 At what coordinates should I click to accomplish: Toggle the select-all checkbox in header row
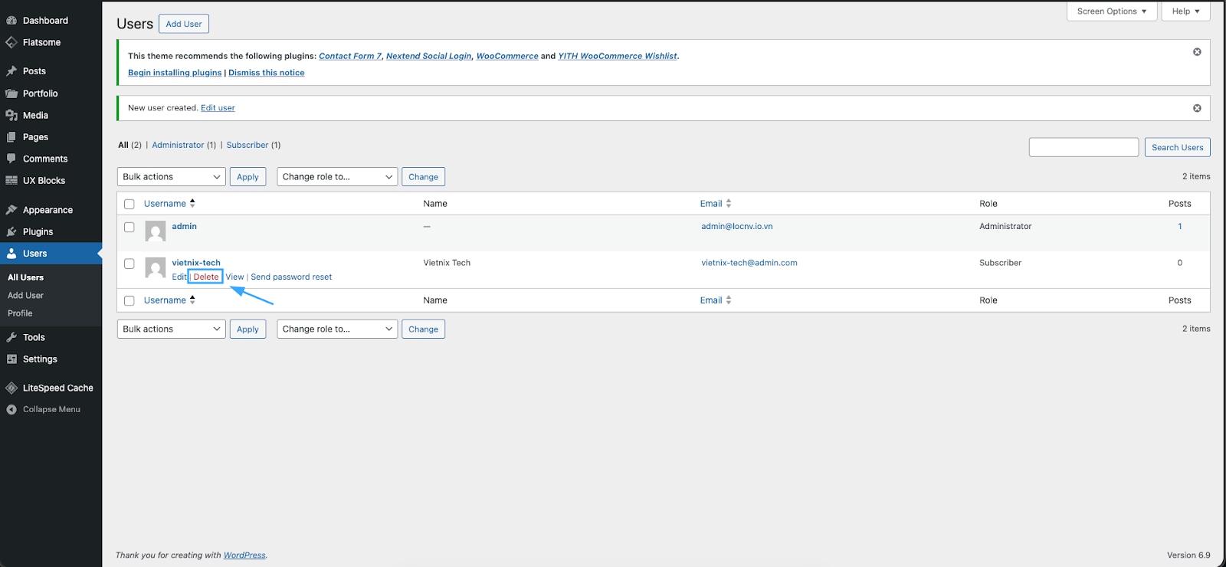pos(129,204)
